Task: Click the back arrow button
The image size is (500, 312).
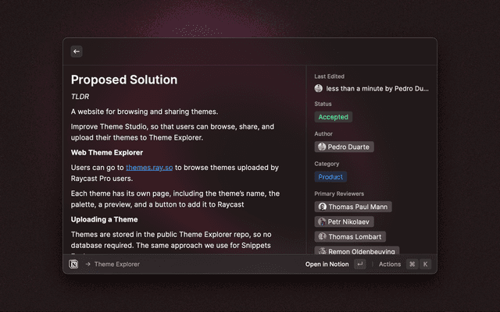Action: point(77,51)
